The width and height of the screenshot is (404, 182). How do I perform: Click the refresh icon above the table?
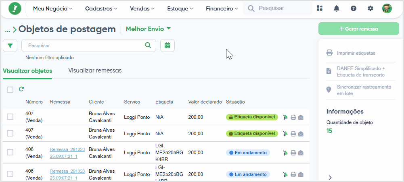tap(21, 89)
